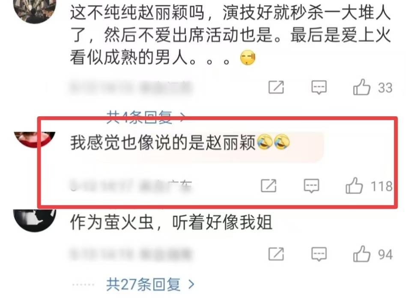Screen dimensions: 406x301
Task: Click the like count 94
Action: 385,254
